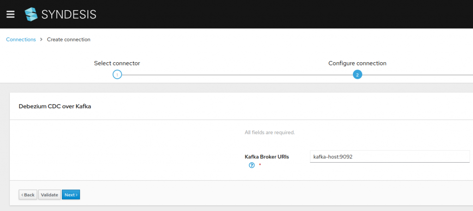This screenshot has height=211, width=473.
Task: Open the hamburger navigation menu
Action: point(11,14)
